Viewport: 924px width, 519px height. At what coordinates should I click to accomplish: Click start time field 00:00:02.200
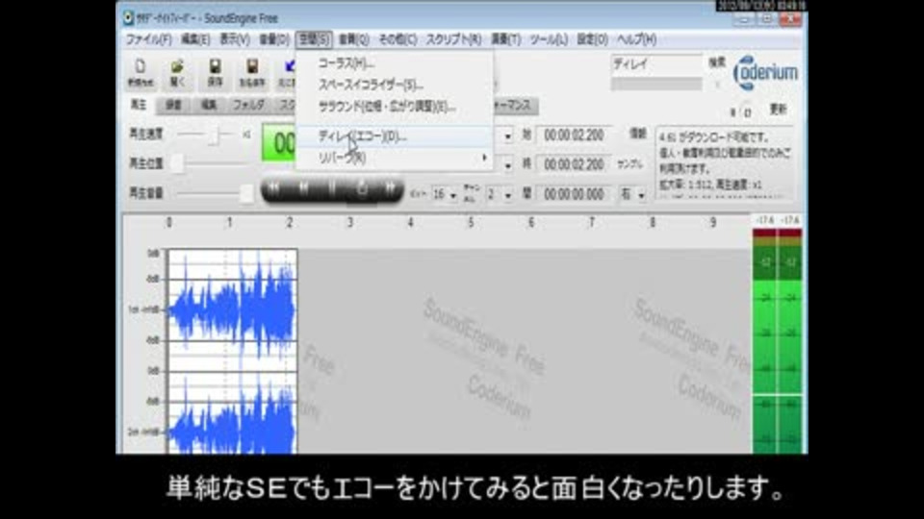(x=574, y=136)
